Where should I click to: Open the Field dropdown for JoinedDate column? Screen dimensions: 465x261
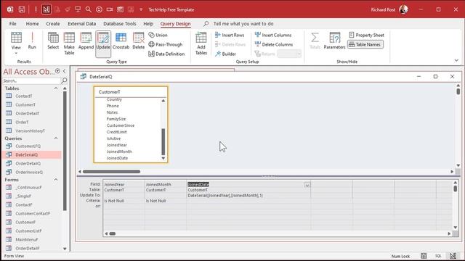(307, 185)
